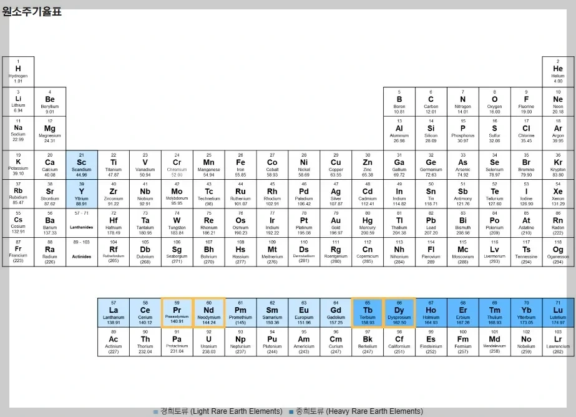Click the 중희토류 (Heavy Rare Earth Elements) legend label

pyautogui.click(x=359, y=411)
